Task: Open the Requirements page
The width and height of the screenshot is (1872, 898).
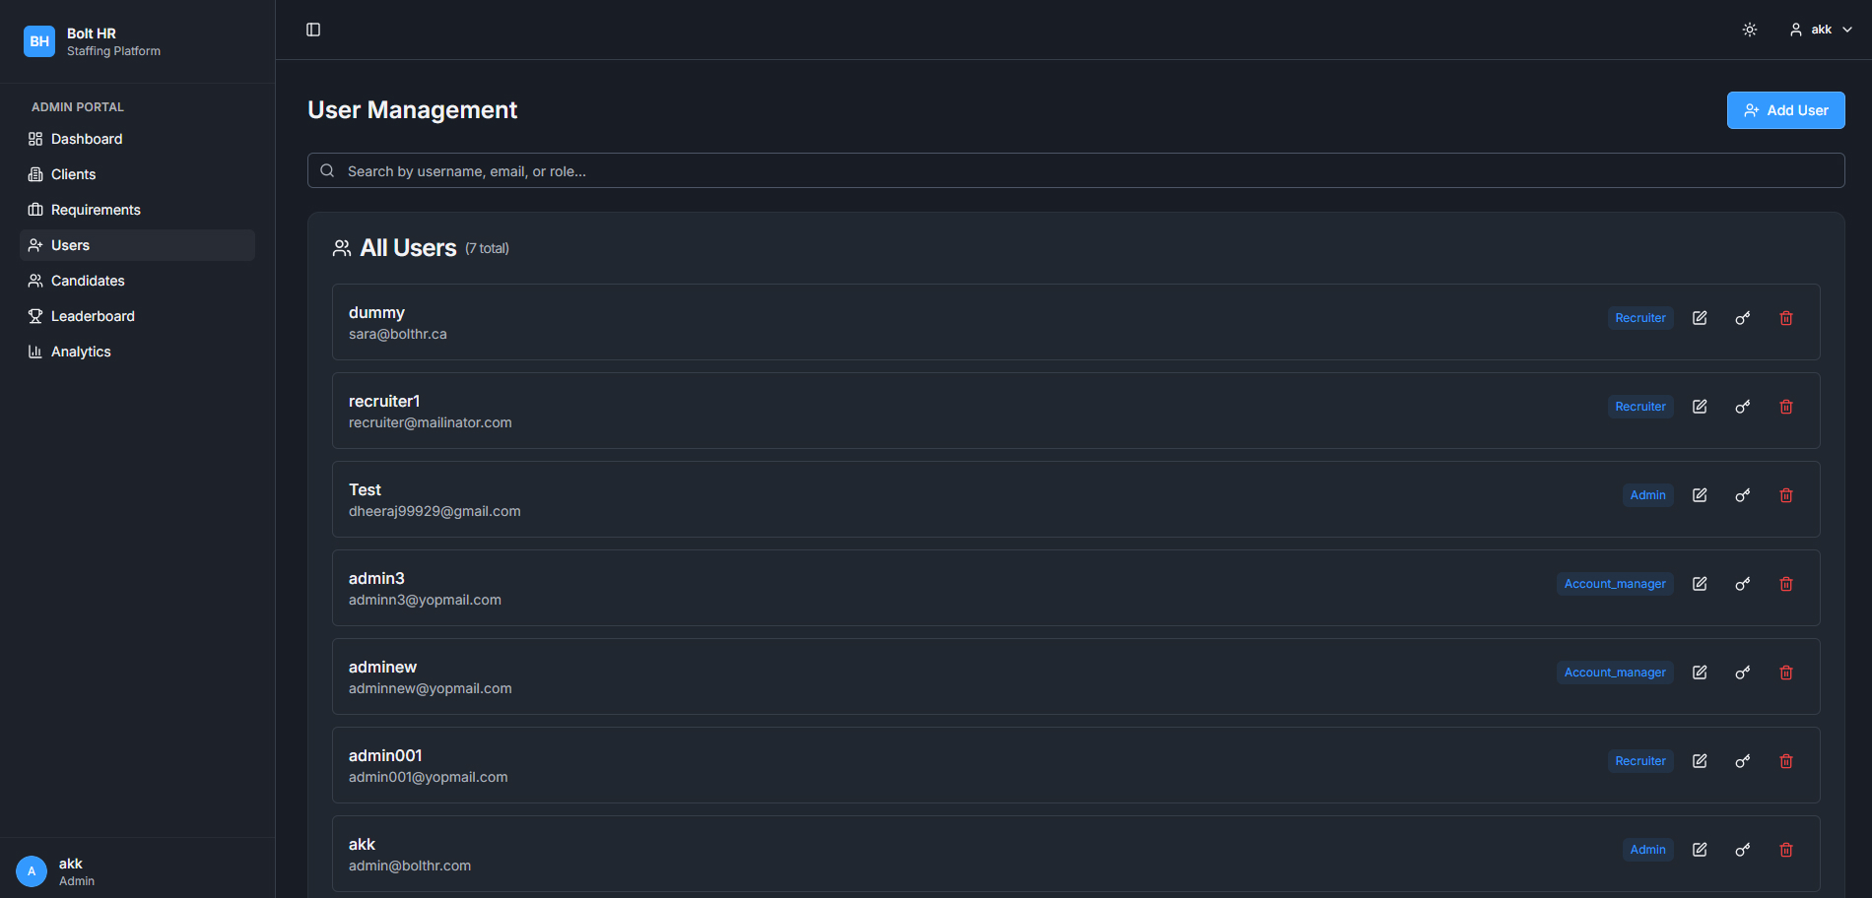Action: coord(96,210)
